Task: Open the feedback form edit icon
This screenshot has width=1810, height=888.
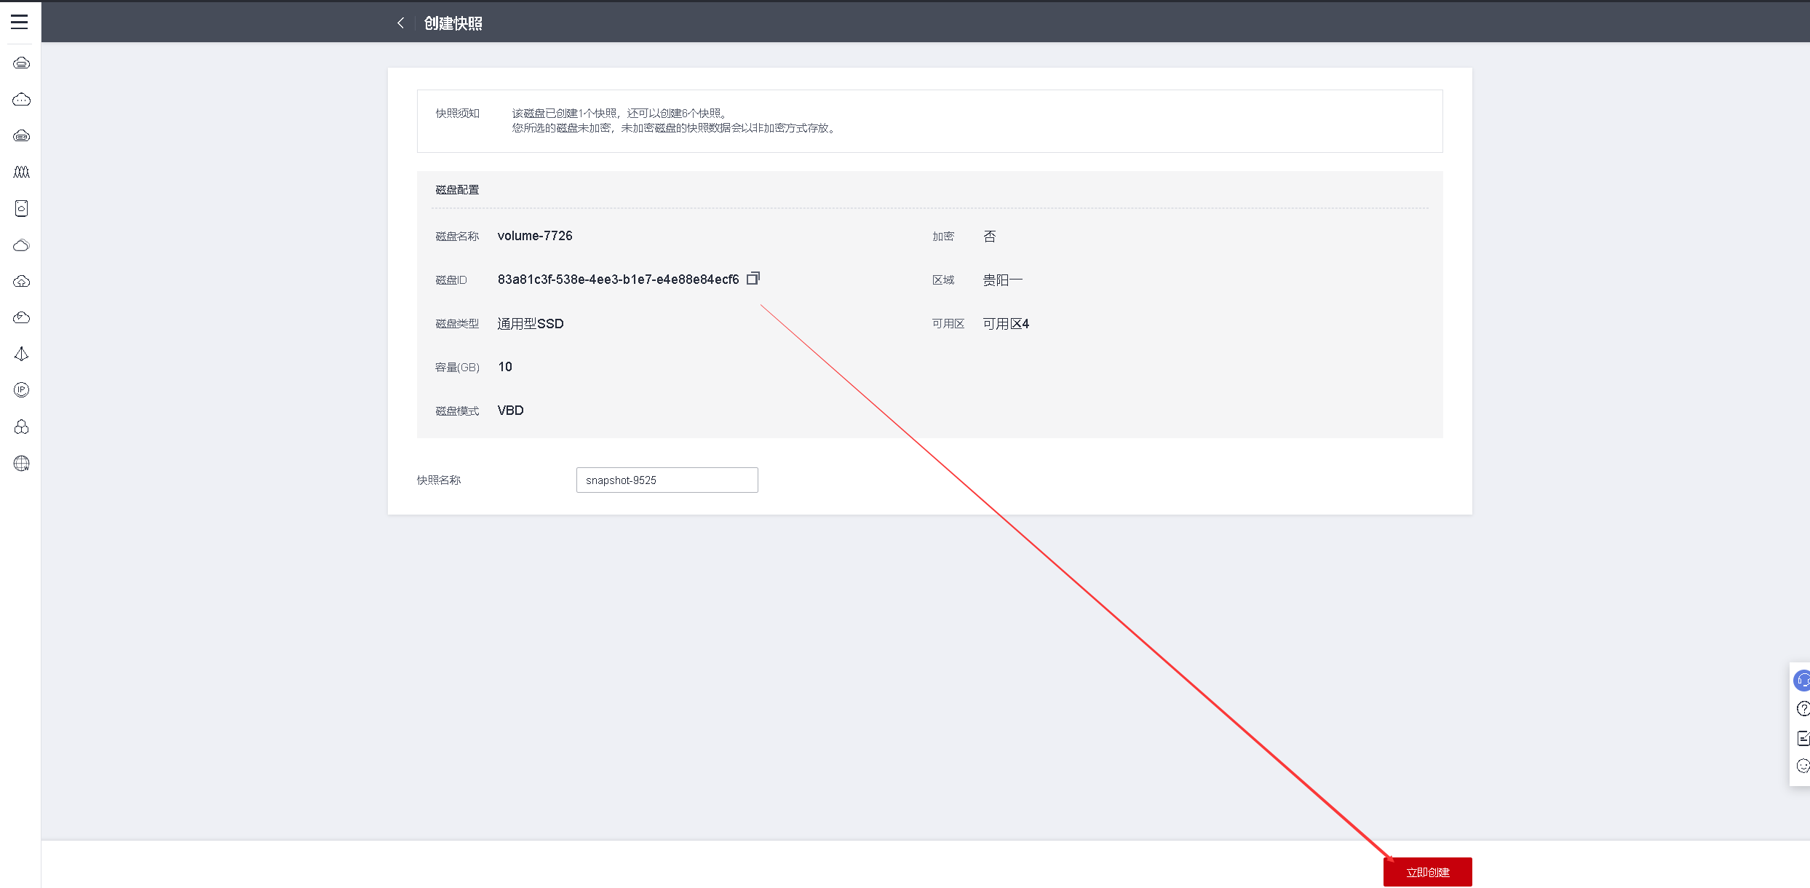Action: (x=1802, y=738)
